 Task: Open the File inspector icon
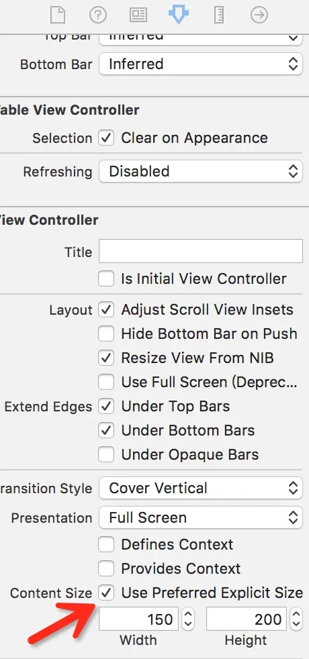tap(58, 15)
